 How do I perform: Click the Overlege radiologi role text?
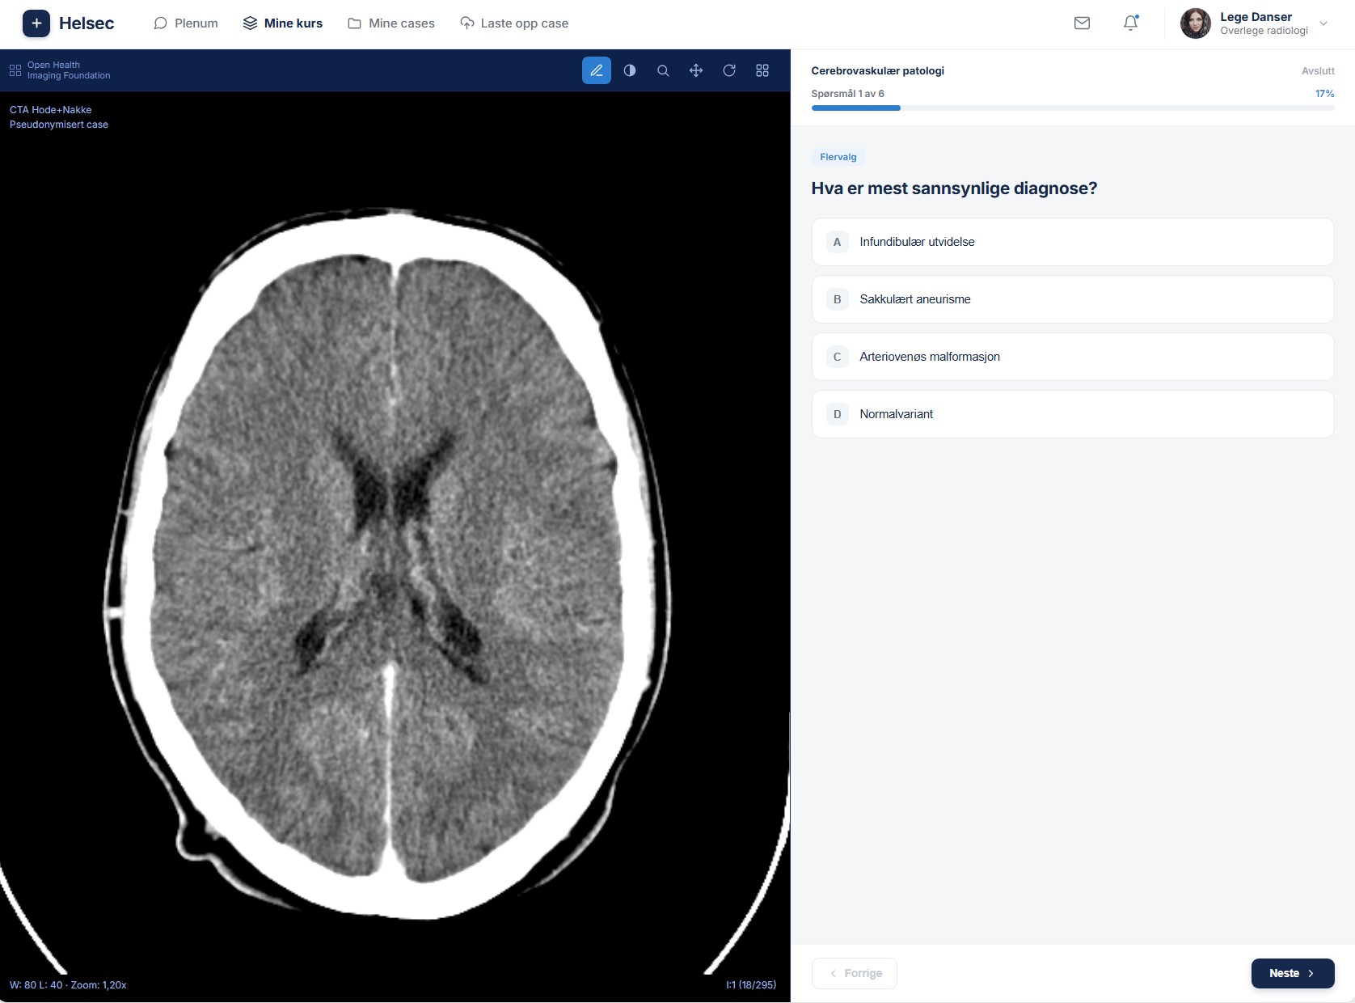(x=1264, y=31)
